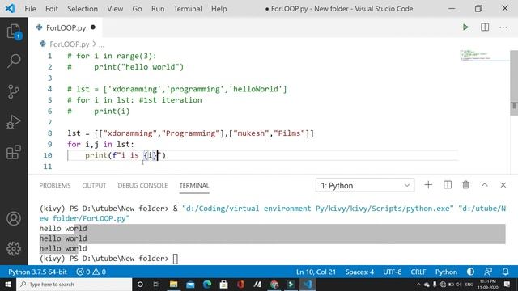Open the Accounts menu icon
Image resolution: width=518 pixels, height=291 pixels.
pos(14,218)
